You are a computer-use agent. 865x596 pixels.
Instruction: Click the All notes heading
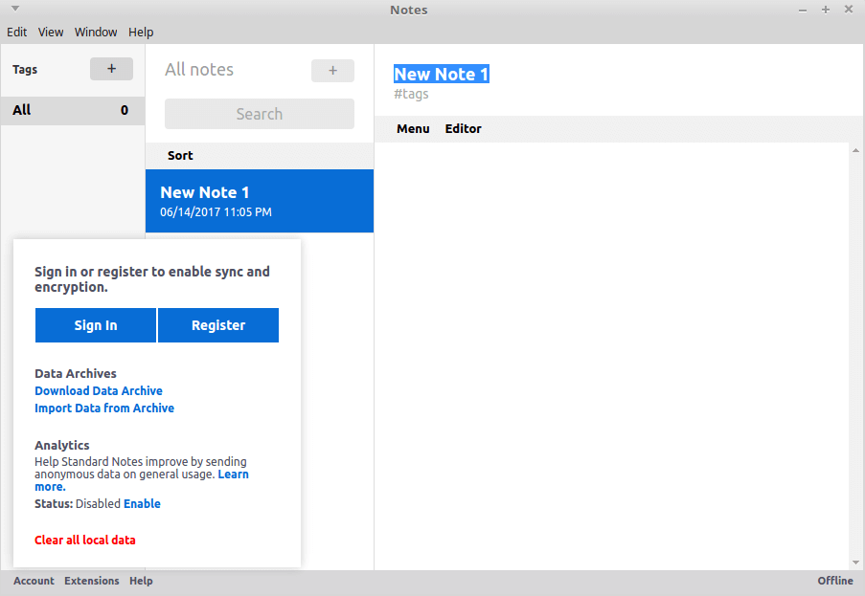pyautogui.click(x=199, y=70)
